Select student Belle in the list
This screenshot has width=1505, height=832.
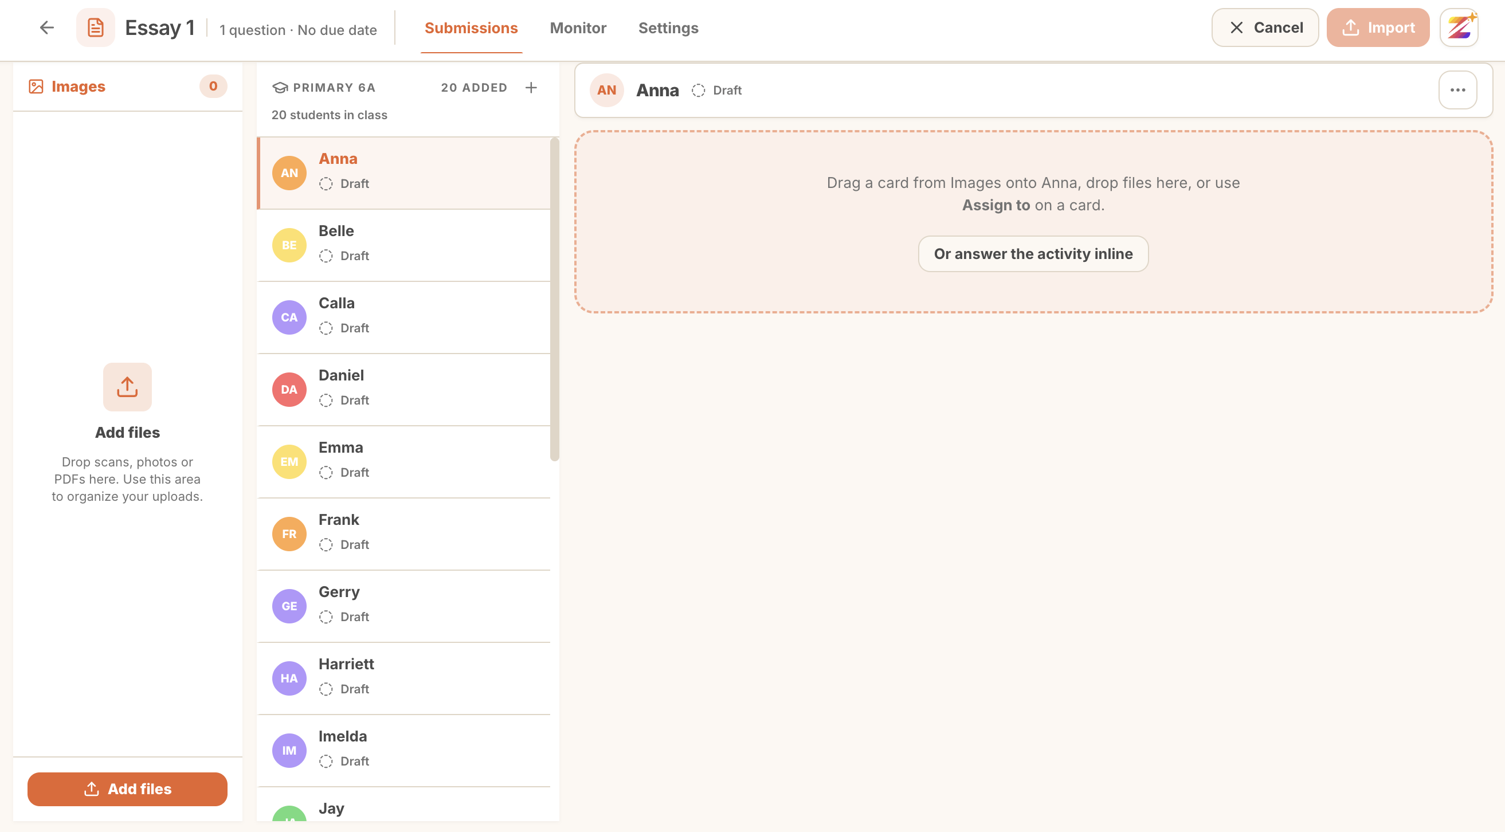(404, 245)
